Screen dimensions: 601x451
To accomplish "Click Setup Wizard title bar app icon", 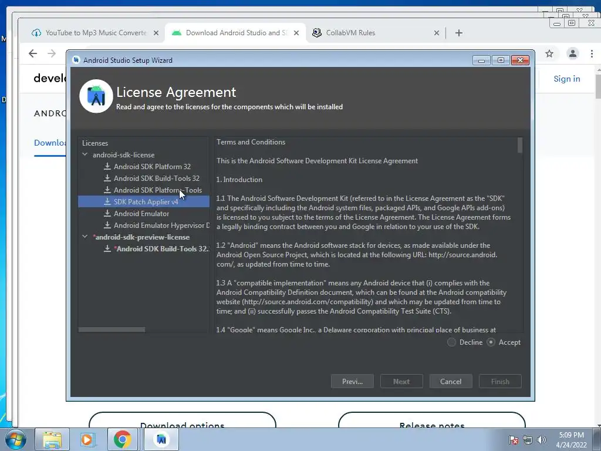I will pyautogui.click(x=76, y=60).
